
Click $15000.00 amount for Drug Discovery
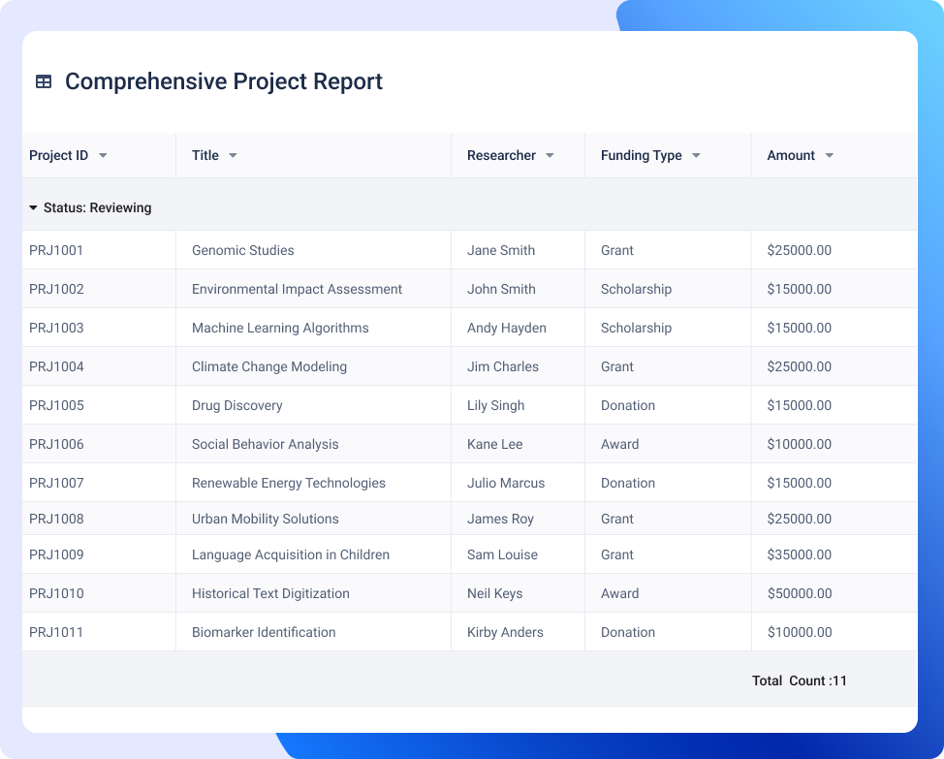pyautogui.click(x=799, y=406)
